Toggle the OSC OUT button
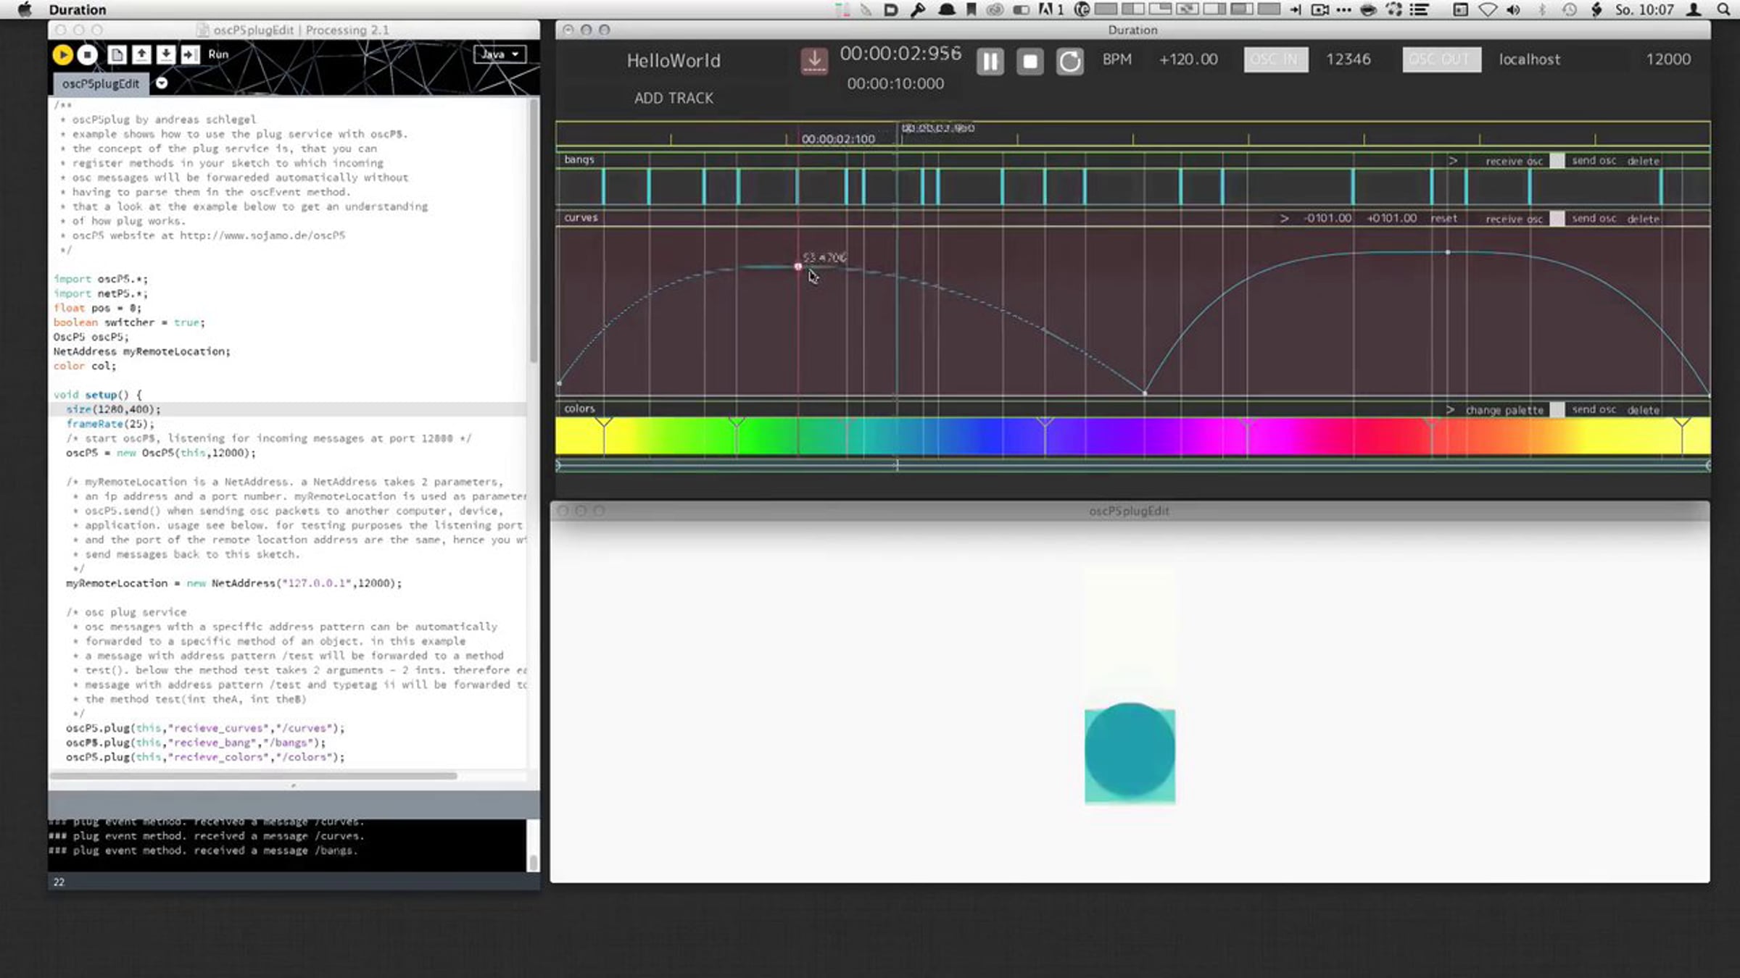1740x978 pixels. click(1441, 59)
